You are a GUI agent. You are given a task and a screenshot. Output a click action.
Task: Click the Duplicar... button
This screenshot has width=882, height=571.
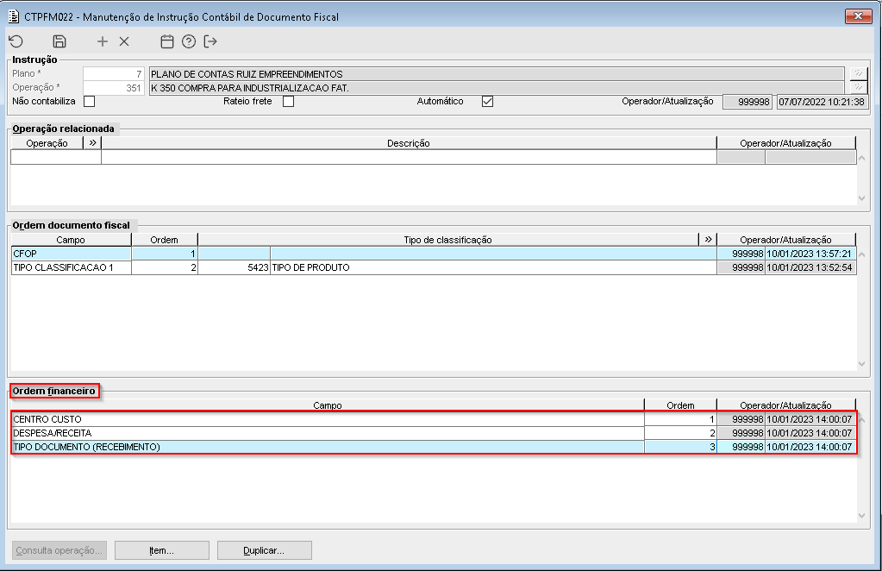pyautogui.click(x=265, y=550)
